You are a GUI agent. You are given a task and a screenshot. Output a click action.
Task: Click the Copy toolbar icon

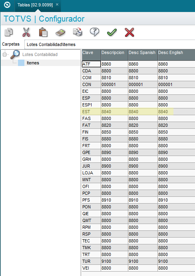coord(9,32)
